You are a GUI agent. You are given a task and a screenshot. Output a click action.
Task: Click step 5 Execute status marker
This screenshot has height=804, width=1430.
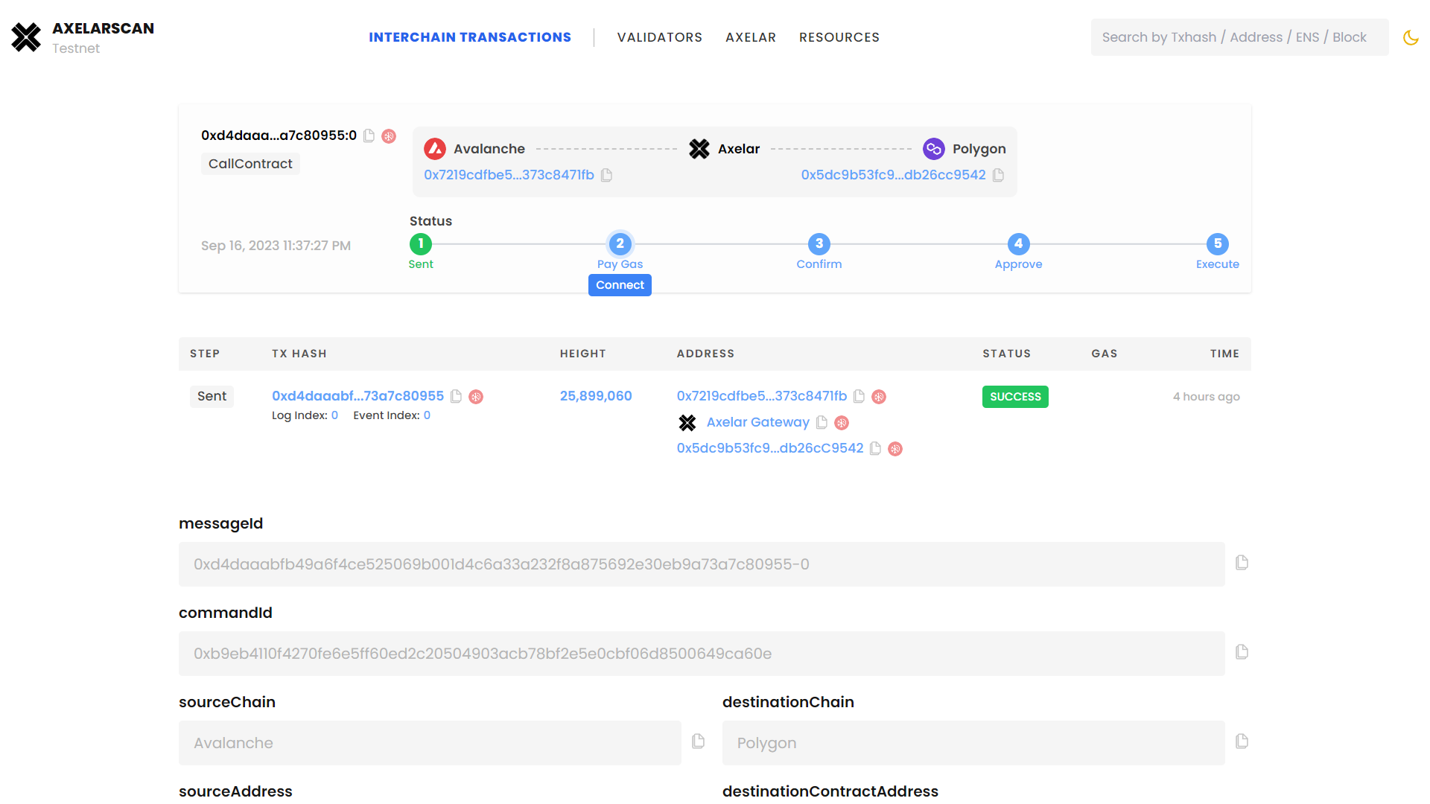tap(1217, 243)
